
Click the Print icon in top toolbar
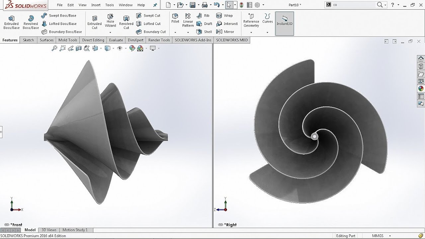pos(205,5)
